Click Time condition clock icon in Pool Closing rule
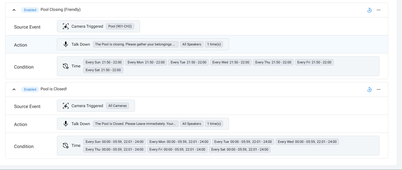Screen dimensions: 402x170 point(66,66)
